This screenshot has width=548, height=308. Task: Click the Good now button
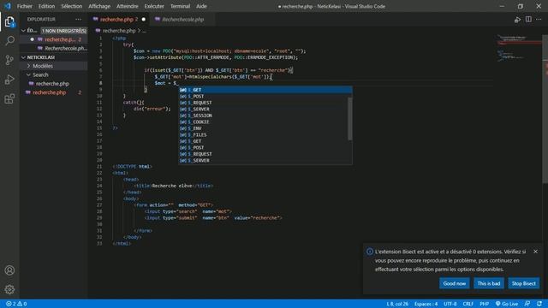[x=455, y=283]
